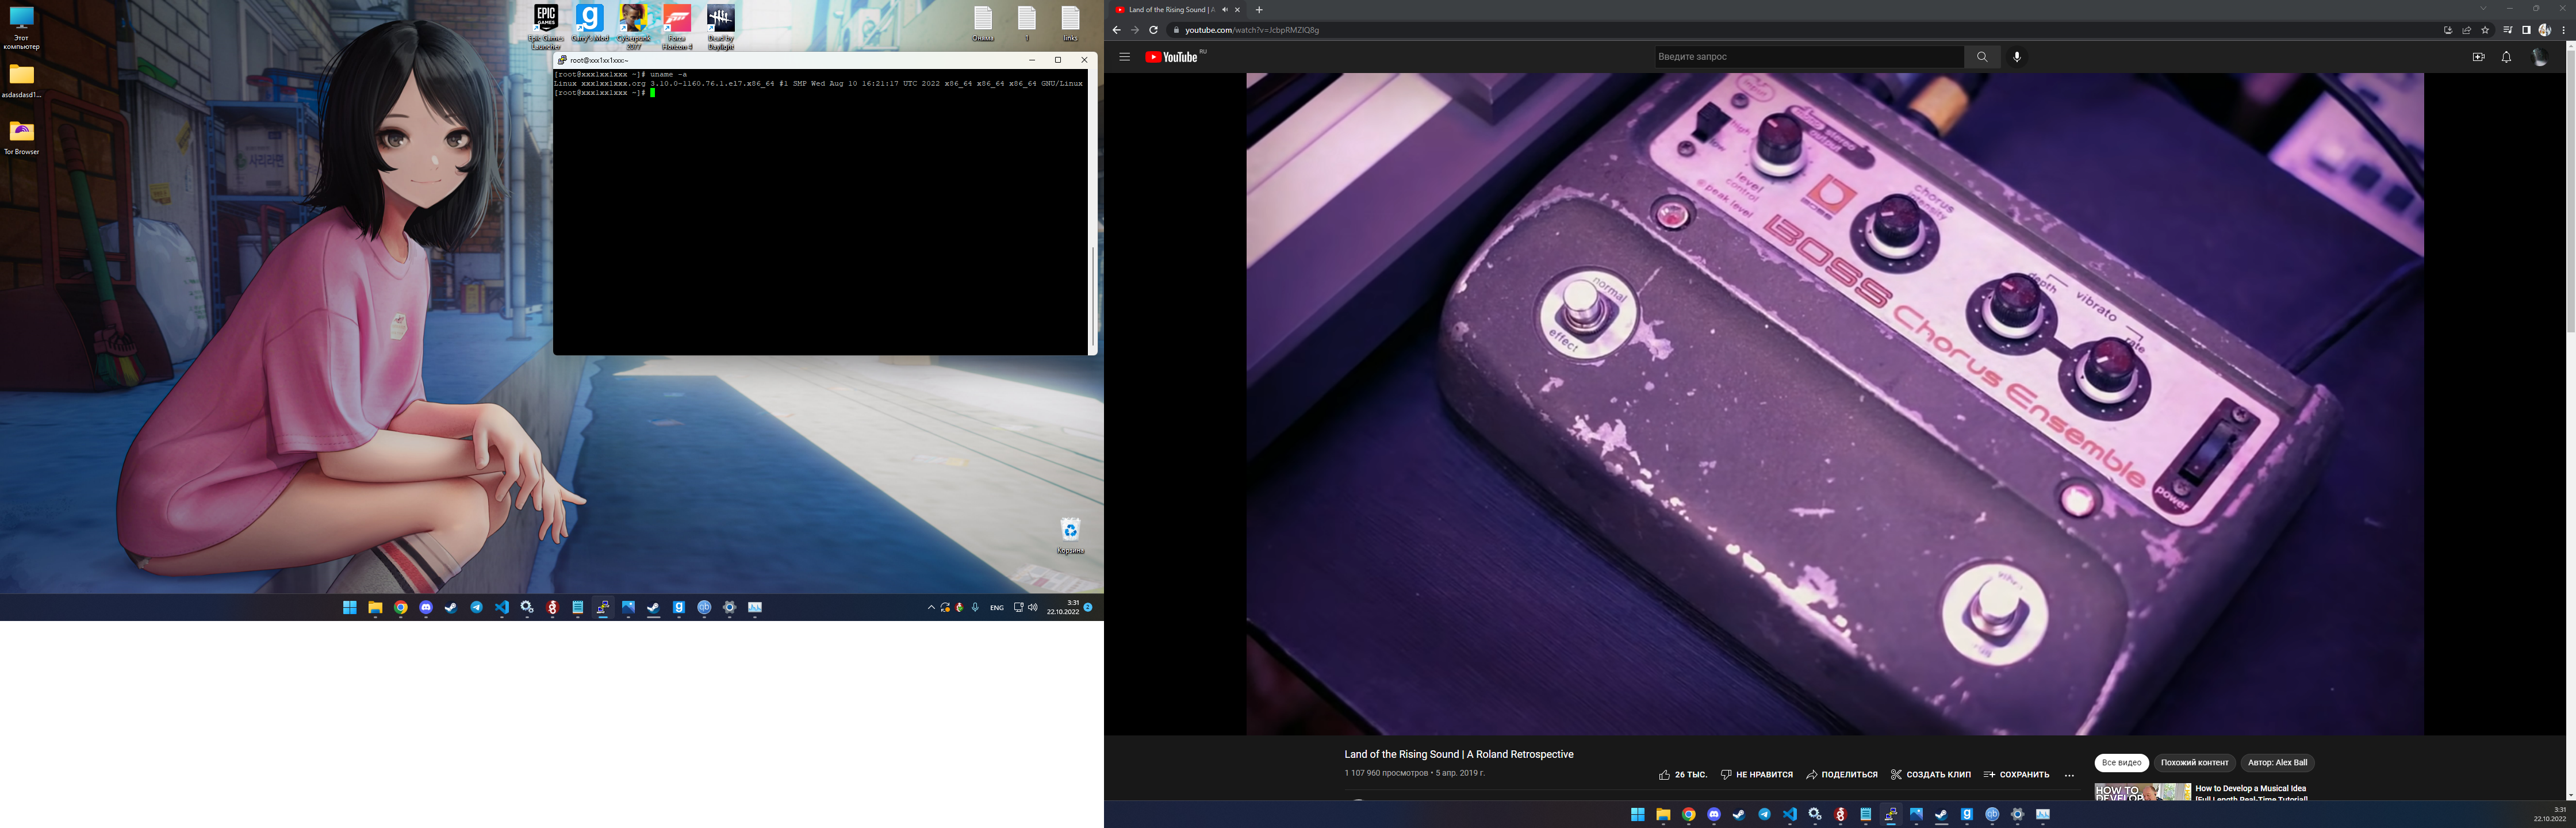The height and width of the screenshot is (828, 2576).
Task: Open network and volume quick settings
Action: (1025, 607)
